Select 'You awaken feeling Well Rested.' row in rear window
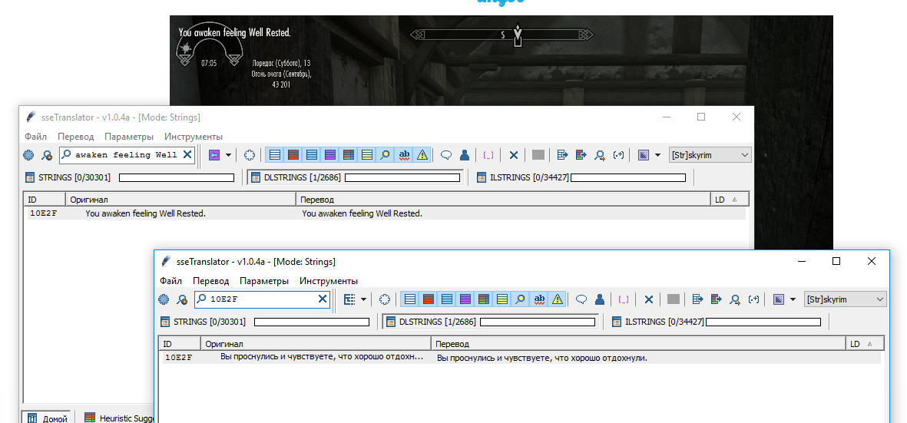This screenshot has height=423, width=907. point(386,214)
